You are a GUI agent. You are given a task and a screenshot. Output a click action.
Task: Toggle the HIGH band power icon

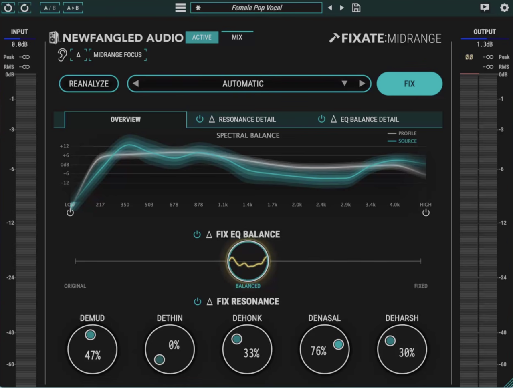tap(426, 213)
